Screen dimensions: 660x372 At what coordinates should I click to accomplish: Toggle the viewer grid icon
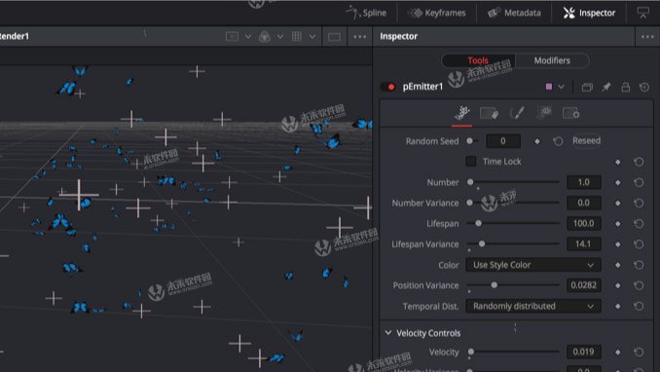[x=297, y=37]
